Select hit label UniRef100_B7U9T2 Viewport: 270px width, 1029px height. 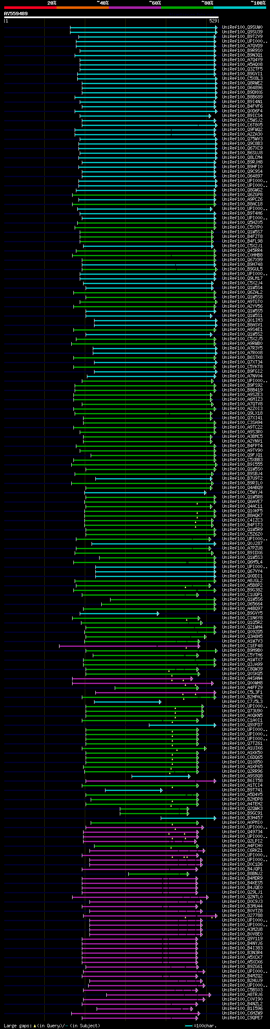click(242, 479)
